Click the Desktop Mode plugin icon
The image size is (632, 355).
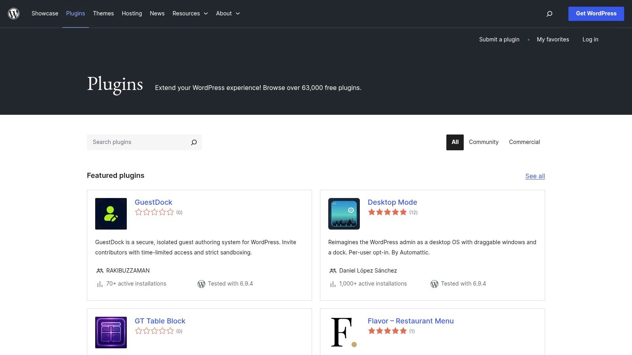[344, 214]
